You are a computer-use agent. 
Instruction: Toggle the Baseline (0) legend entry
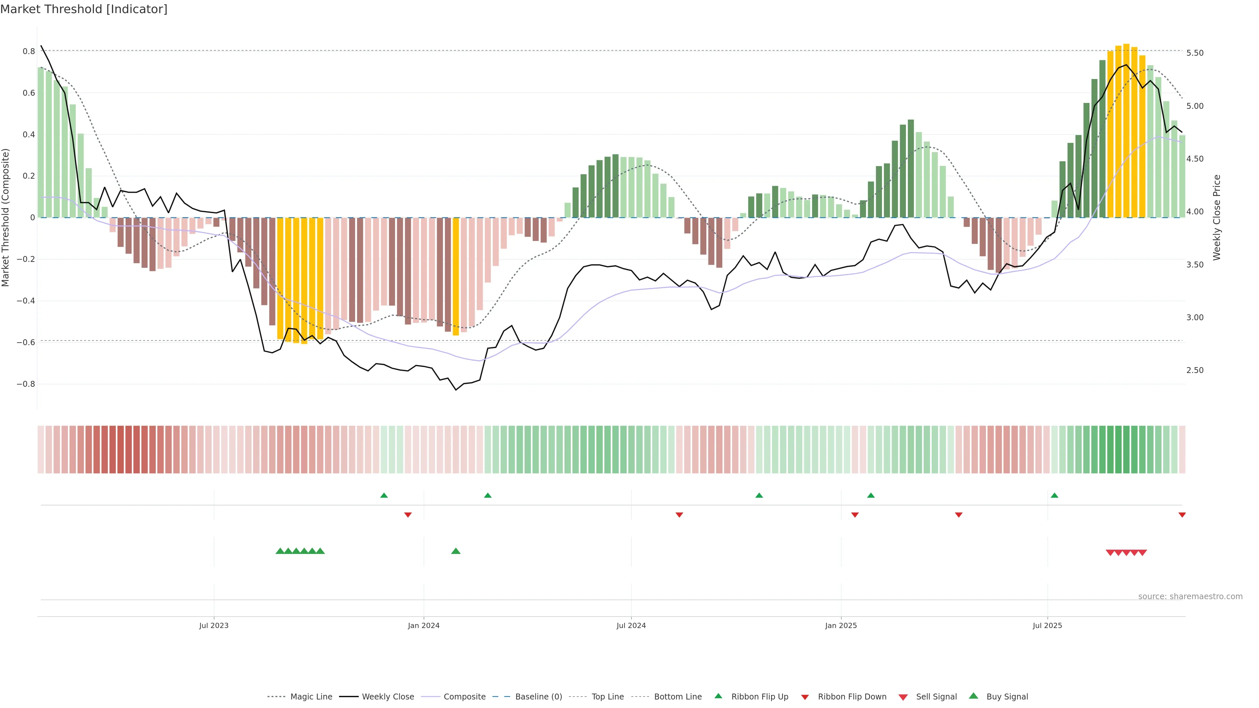tap(538, 697)
